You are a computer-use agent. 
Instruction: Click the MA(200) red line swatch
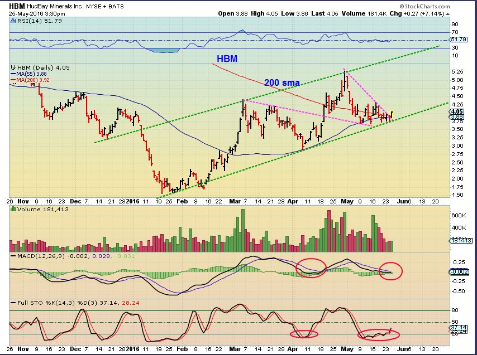[13, 80]
